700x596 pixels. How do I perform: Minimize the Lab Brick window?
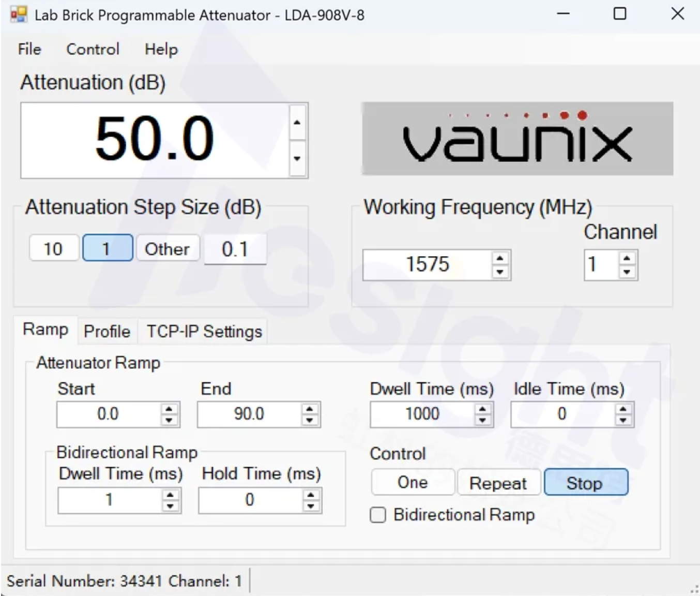[564, 14]
